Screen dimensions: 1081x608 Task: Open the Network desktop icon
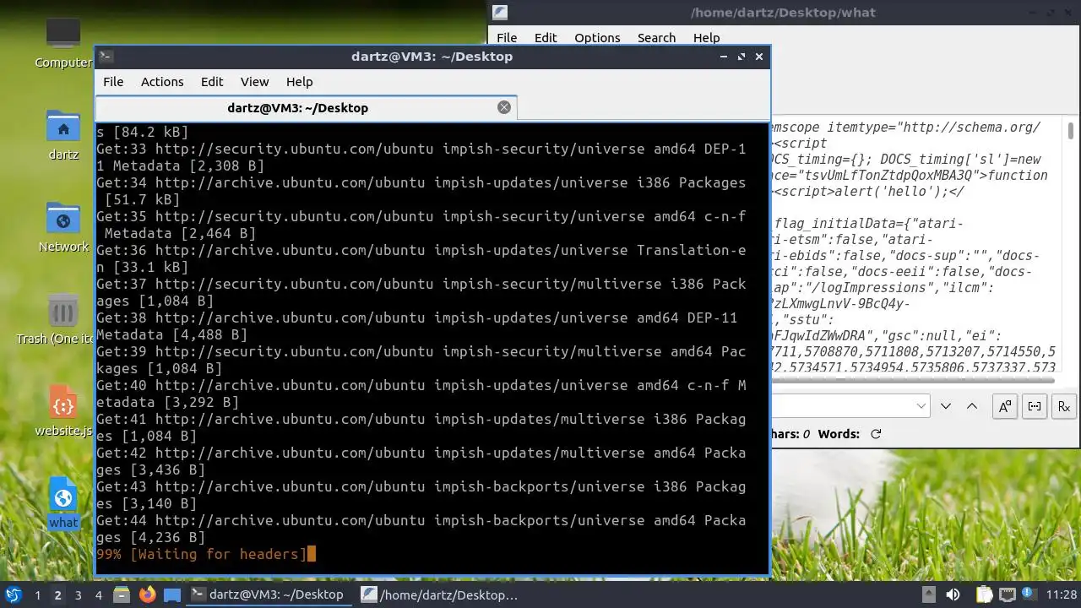pos(63,228)
